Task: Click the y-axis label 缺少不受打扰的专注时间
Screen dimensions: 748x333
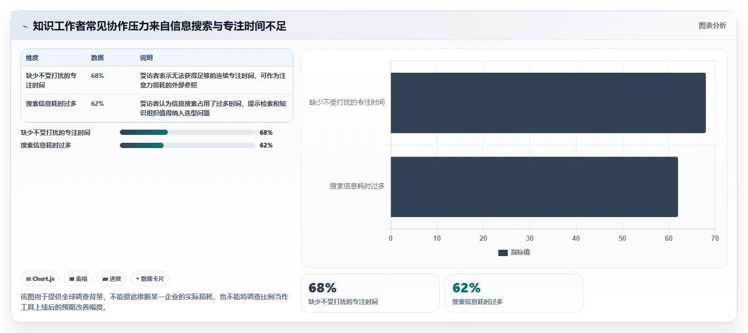Action: point(347,102)
